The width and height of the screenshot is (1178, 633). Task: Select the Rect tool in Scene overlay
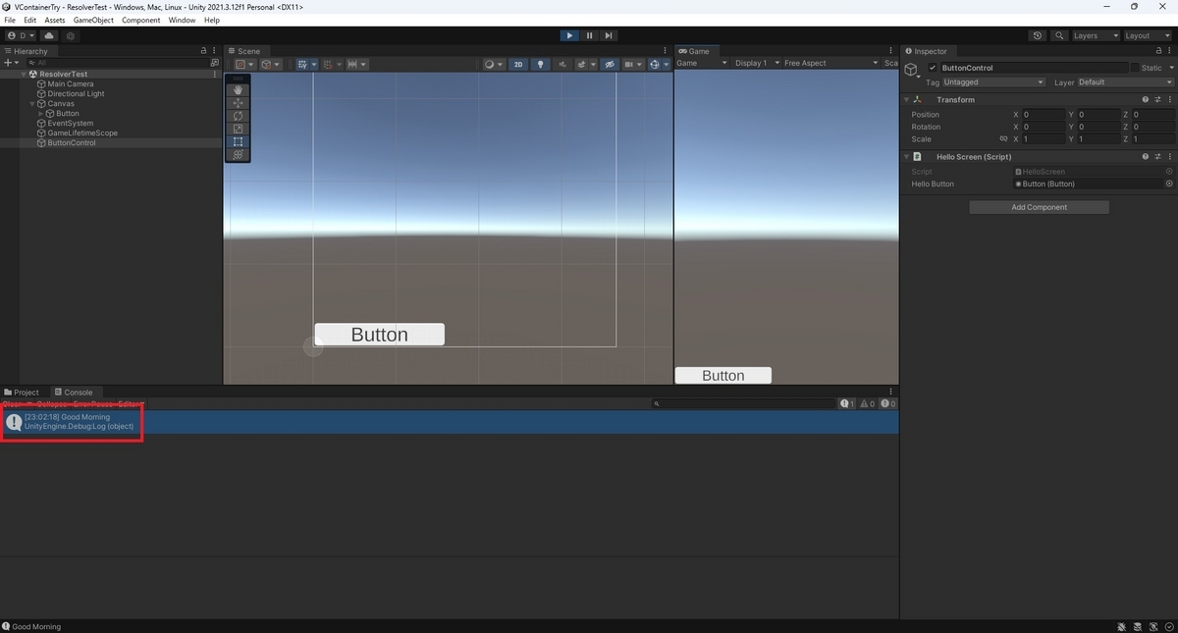[x=238, y=141]
